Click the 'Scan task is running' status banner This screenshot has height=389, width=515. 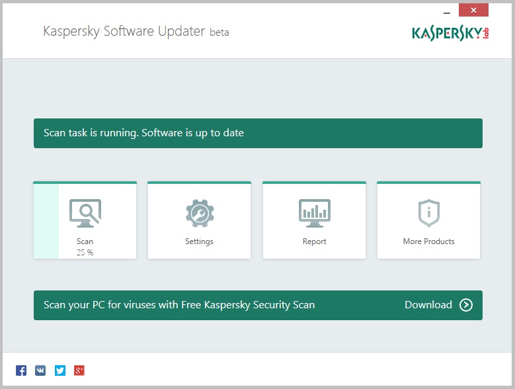coord(258,133)
